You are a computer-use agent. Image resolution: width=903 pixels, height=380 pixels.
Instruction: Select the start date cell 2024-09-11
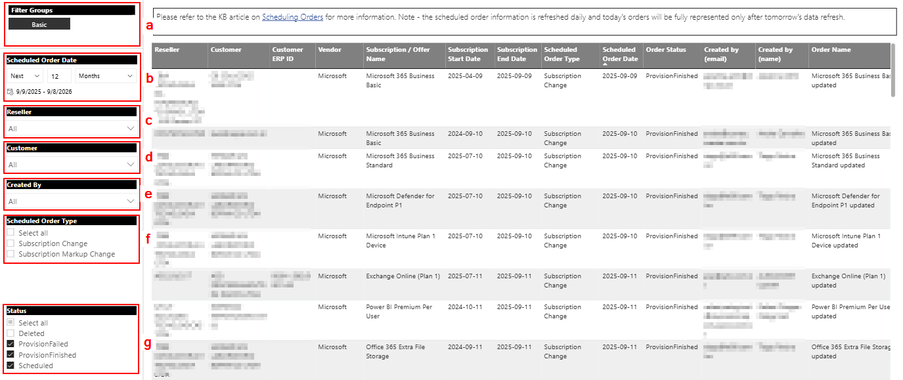[465, 347]
